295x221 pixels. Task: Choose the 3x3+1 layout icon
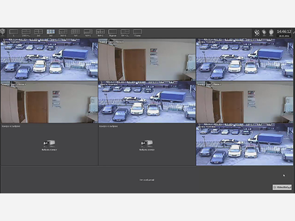pyautogui.click(x=63, y=33)
